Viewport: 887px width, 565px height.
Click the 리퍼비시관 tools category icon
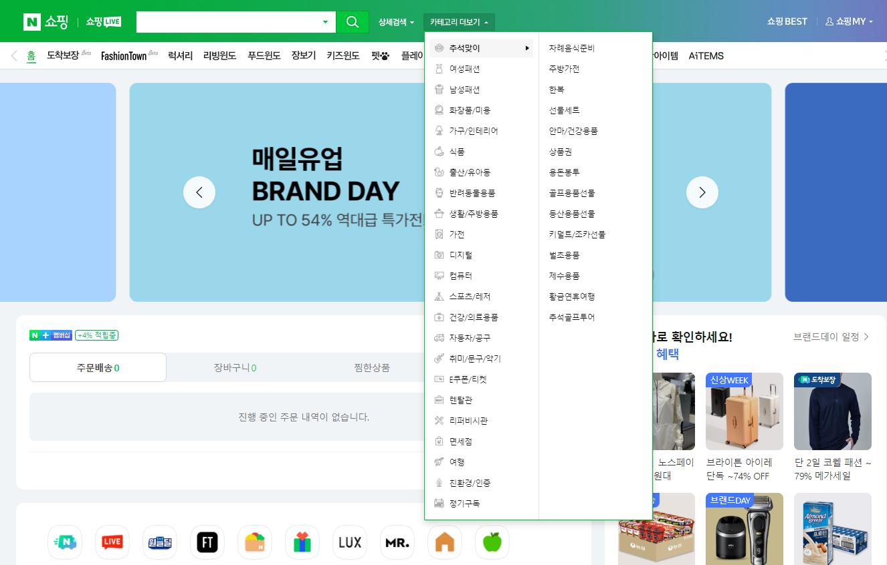(439, 421)
